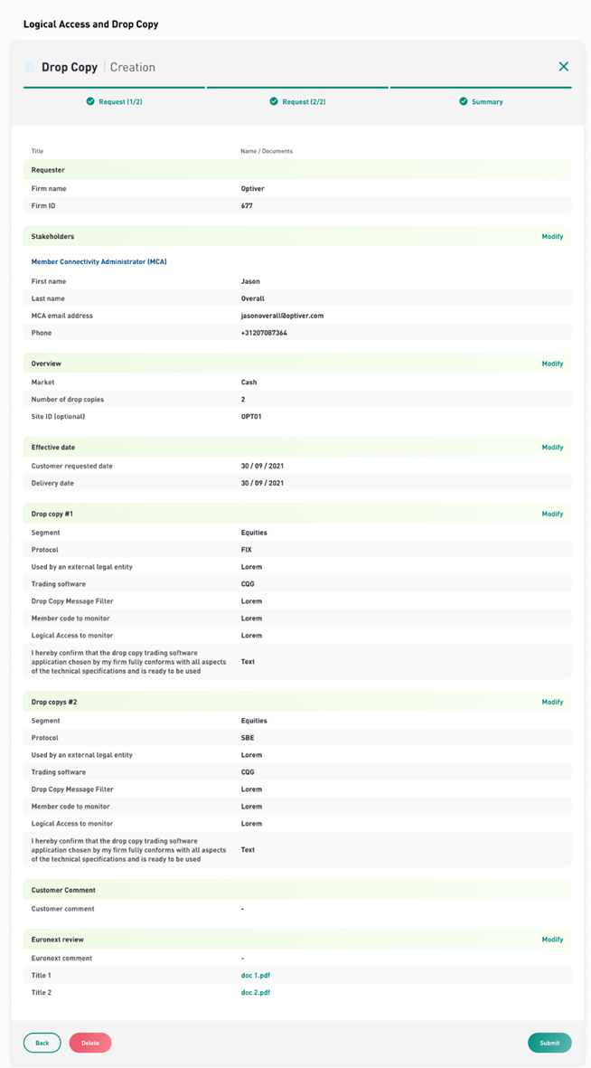591x1068 pixels.
Task: Open the doc 1.pdf attachment
Action: (256, 976)
